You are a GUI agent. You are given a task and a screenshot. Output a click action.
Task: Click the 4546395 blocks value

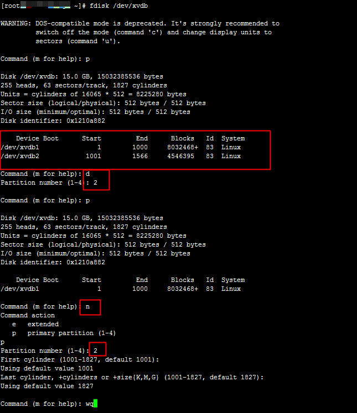point(180,156)
